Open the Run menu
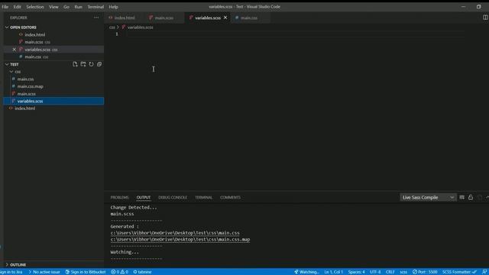 (78, 7)
